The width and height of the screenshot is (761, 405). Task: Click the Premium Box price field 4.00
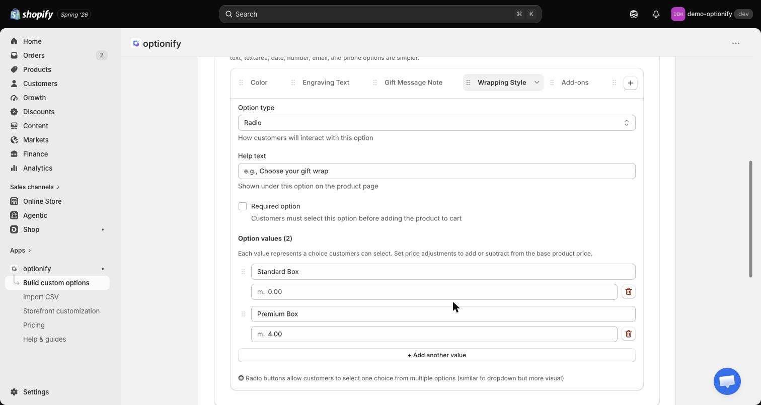click(x=434, y=334)
